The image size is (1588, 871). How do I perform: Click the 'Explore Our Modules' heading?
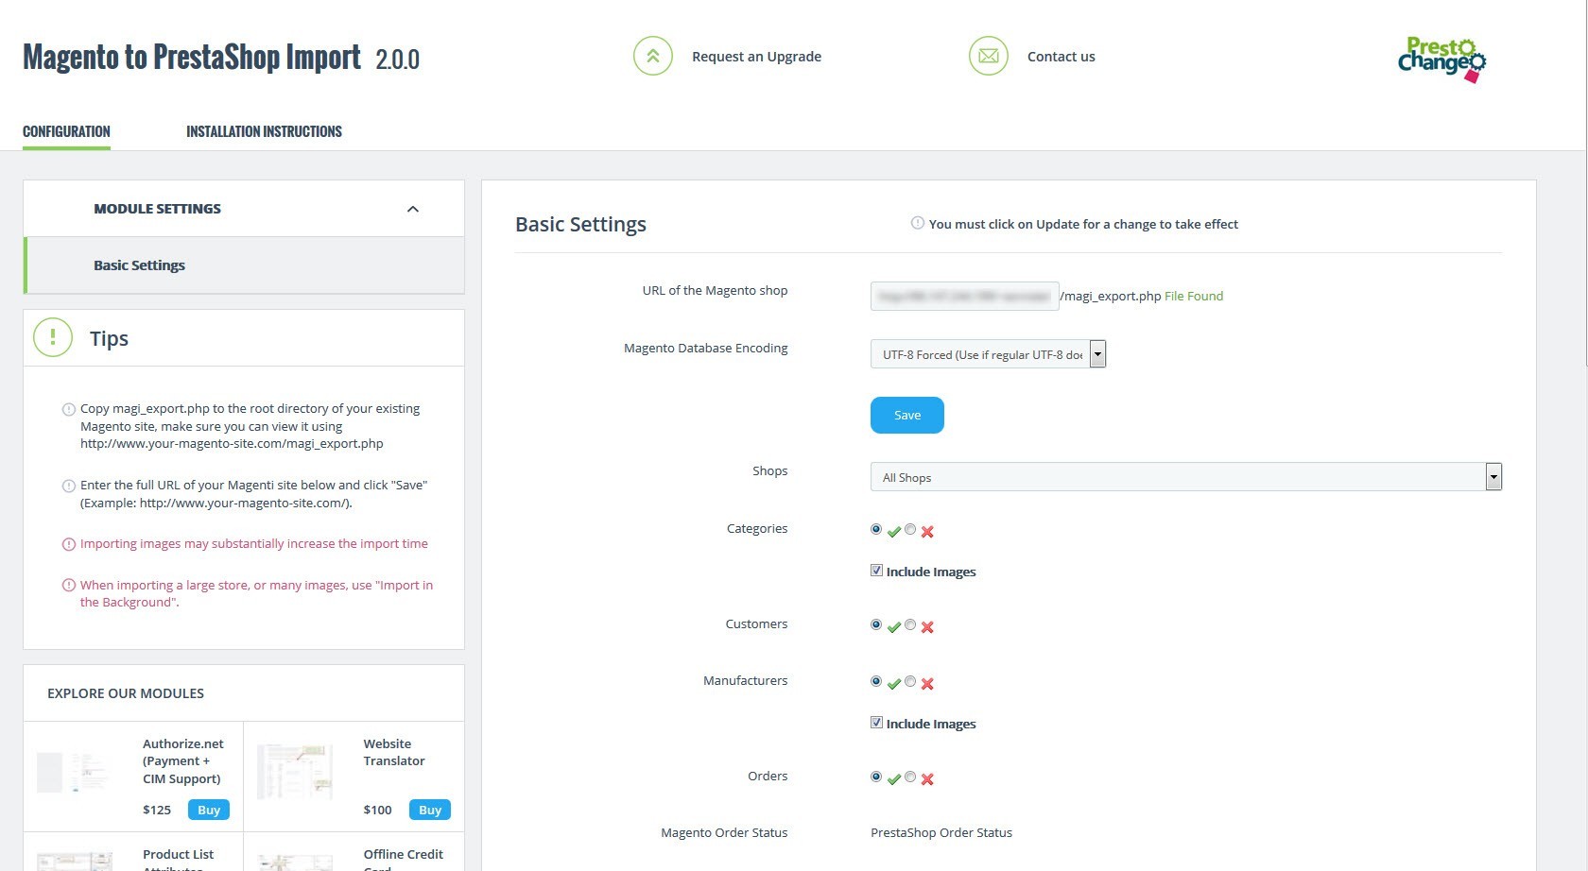pyautogui.click(x=126, y=693)
